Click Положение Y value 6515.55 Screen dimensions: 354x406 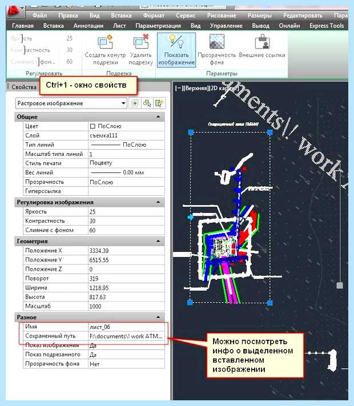coord(126,260)
